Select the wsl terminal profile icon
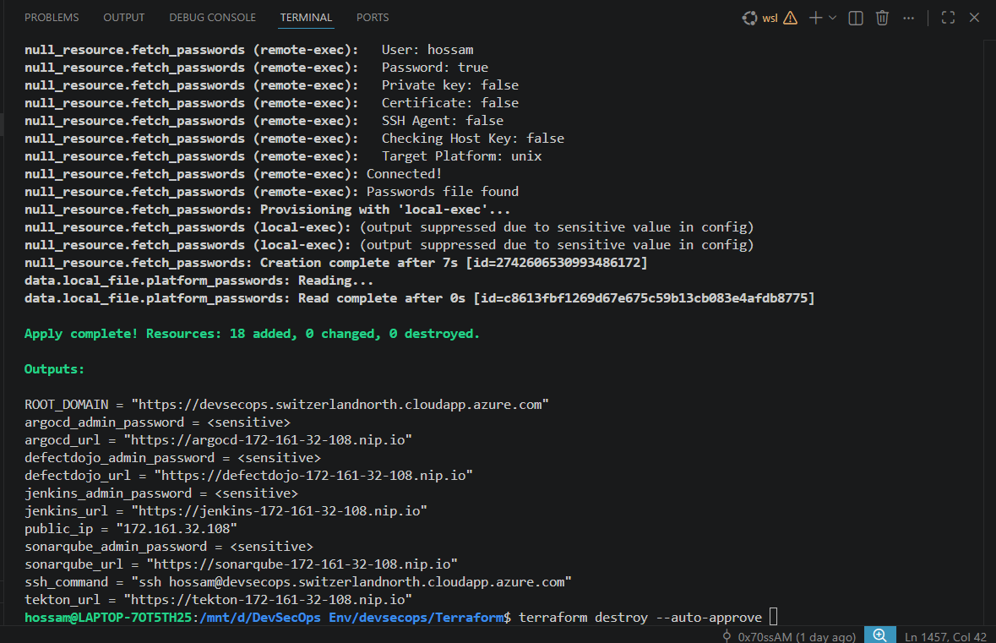This screenshot has width=996, height=643. pos(748,17)
